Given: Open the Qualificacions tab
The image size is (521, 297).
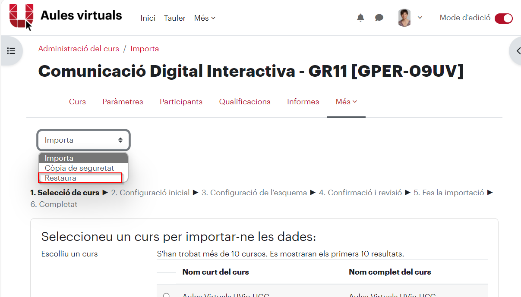Looking at the screenshot, I should pyautogui.click(x=245, y=102).
